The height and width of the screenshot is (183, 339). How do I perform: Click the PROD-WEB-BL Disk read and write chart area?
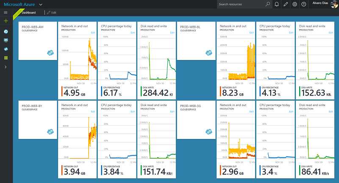tap(315, 59)
